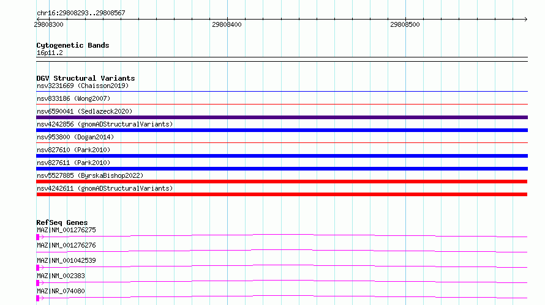Viewport: 545px width, 305px height.
Task: Click exon marker under MAZ|NM_001042539
Action: (37, 268)
